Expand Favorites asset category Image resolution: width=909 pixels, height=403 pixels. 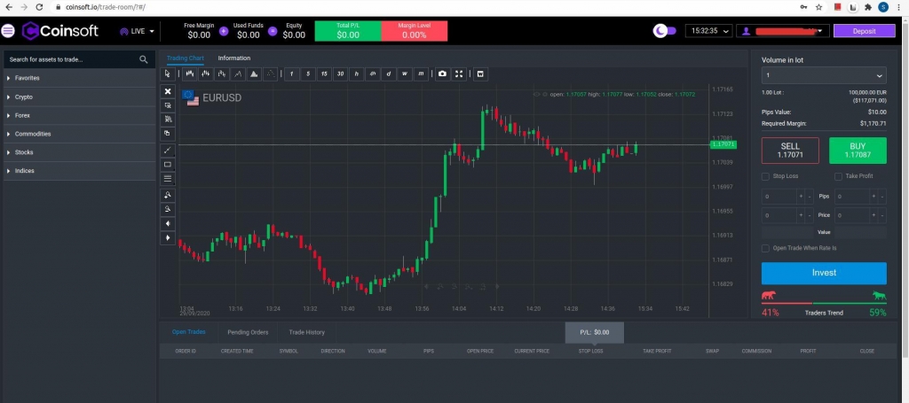[79, 78]
